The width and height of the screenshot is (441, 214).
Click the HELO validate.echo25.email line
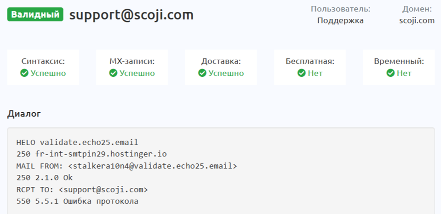click(x=77, y=142)
